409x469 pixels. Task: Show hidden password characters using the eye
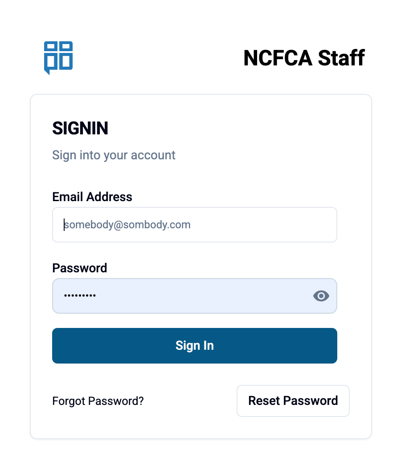(321, 296)
